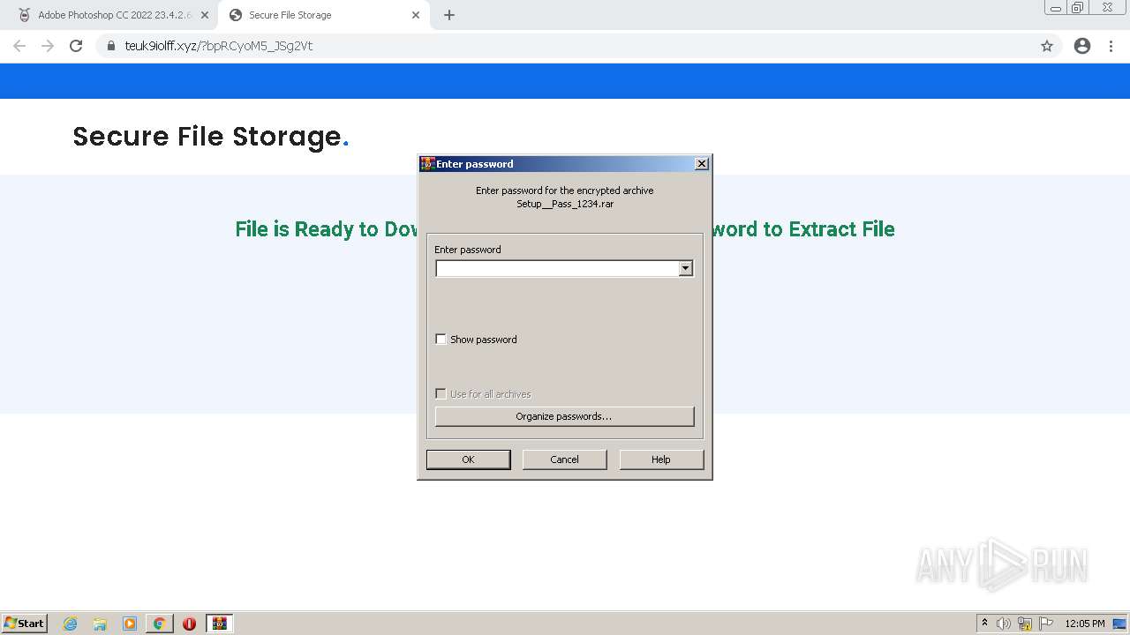Viewport: 1130px width, 635px height.
Task: Bookmark this page with the star icon
Action: [x=1047, y=46]
